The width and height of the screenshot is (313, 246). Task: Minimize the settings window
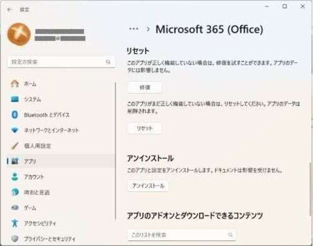(x=267, y=7)
